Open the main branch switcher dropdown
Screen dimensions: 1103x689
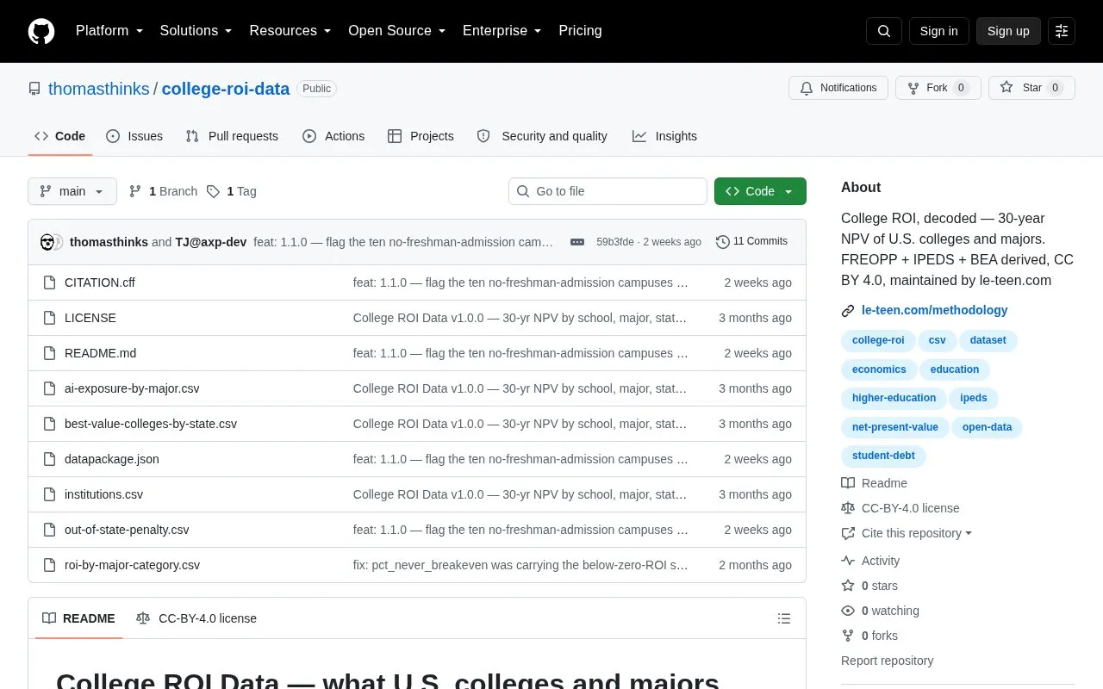click(x=72, y=191)
